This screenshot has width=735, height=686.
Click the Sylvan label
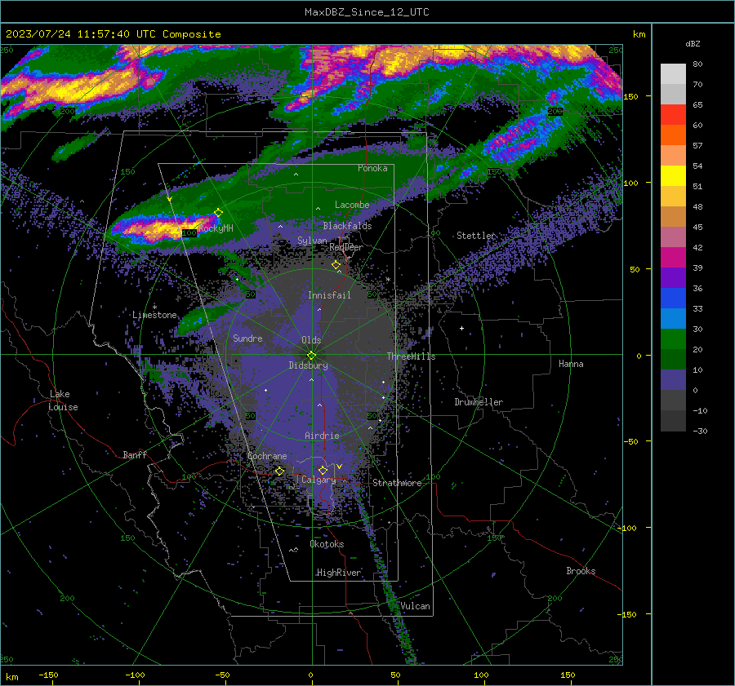[312, 240]
